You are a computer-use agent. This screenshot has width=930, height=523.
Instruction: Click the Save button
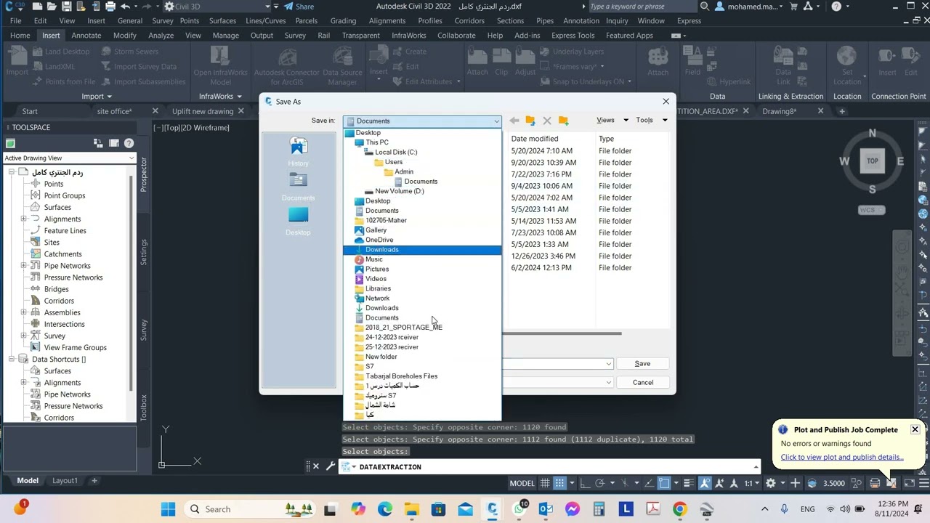642,363
